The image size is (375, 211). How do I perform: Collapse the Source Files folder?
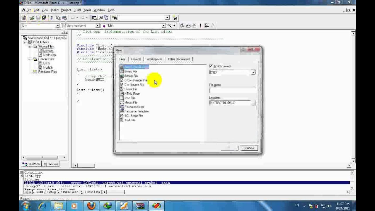pyautogui.click(x=30, y=47)
